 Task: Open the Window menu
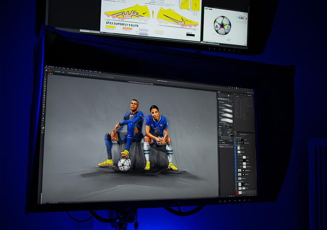(x=96, y=72)
